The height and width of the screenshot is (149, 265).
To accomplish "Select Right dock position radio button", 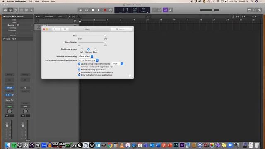I will pyautogui.click(x=95, y=50).
